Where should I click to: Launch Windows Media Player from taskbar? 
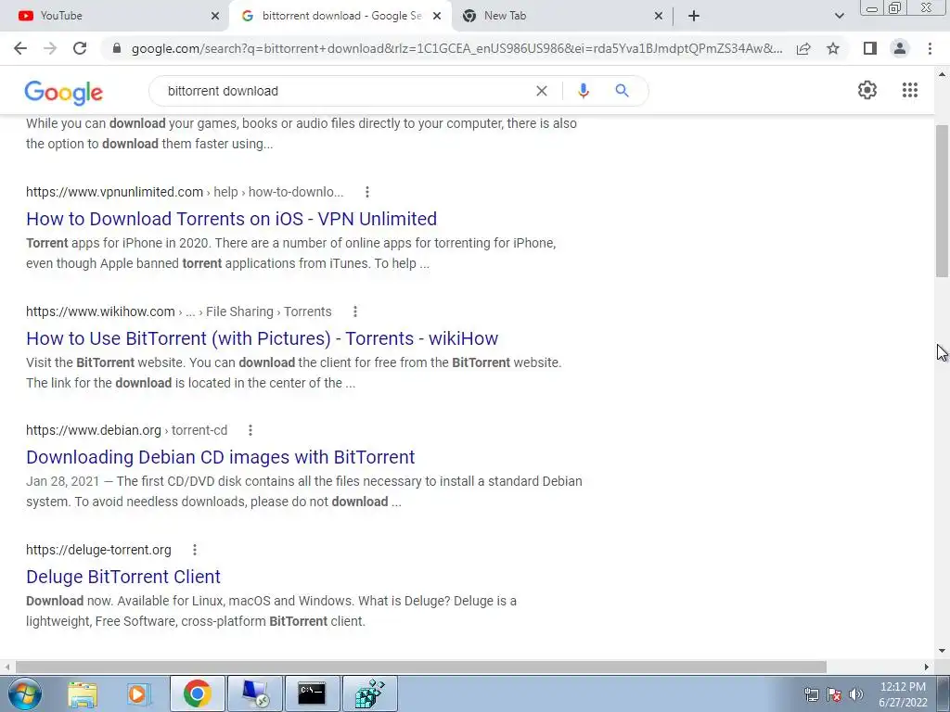tap(139, 693)
